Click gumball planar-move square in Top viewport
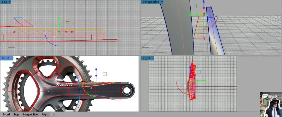This screenshot has height=117, width=282. [x=68, y=23]
